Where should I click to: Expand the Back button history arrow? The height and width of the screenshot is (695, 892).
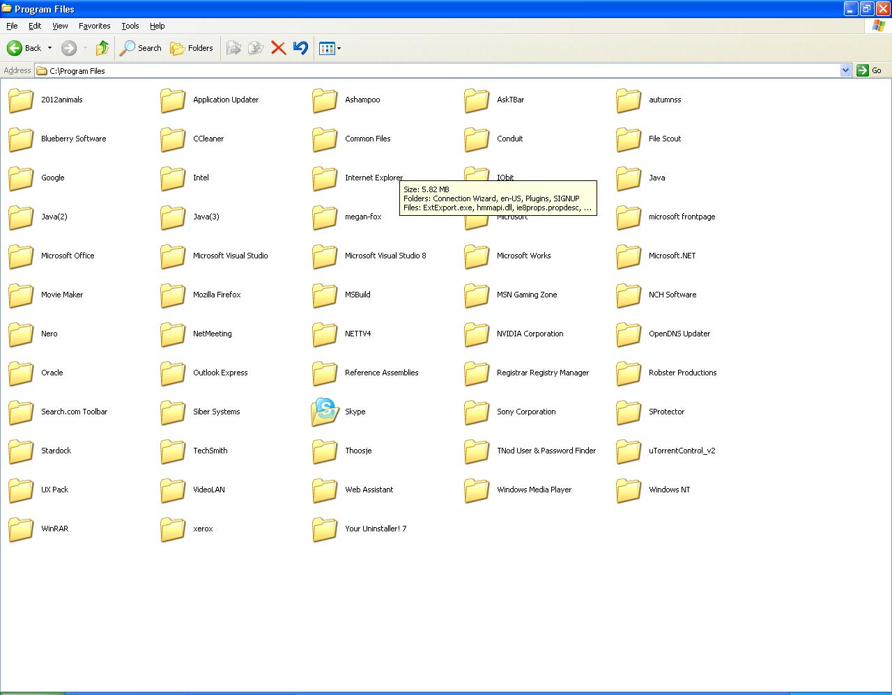pos(49,48)
